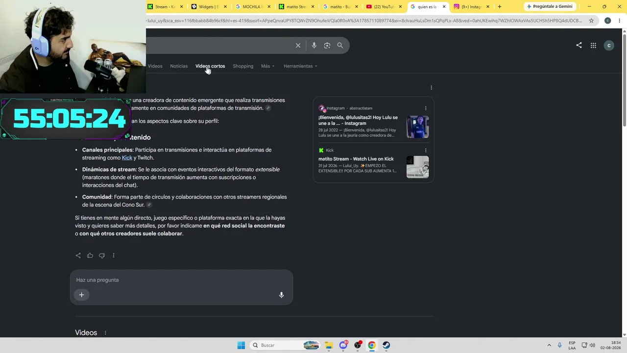Image resolution: width=627 pixels, height=353 pixels.
Task: Open the Google account avatar menu on the results page
Action: [609, 45]
